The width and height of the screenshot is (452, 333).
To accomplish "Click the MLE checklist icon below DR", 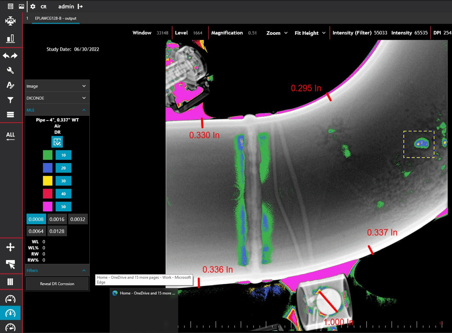I will click(57, 142).
